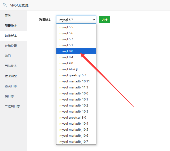This screenshot has width=170, height=151.
Task: Open the 性能调整 sidebar tab
Action: [14, 76]
